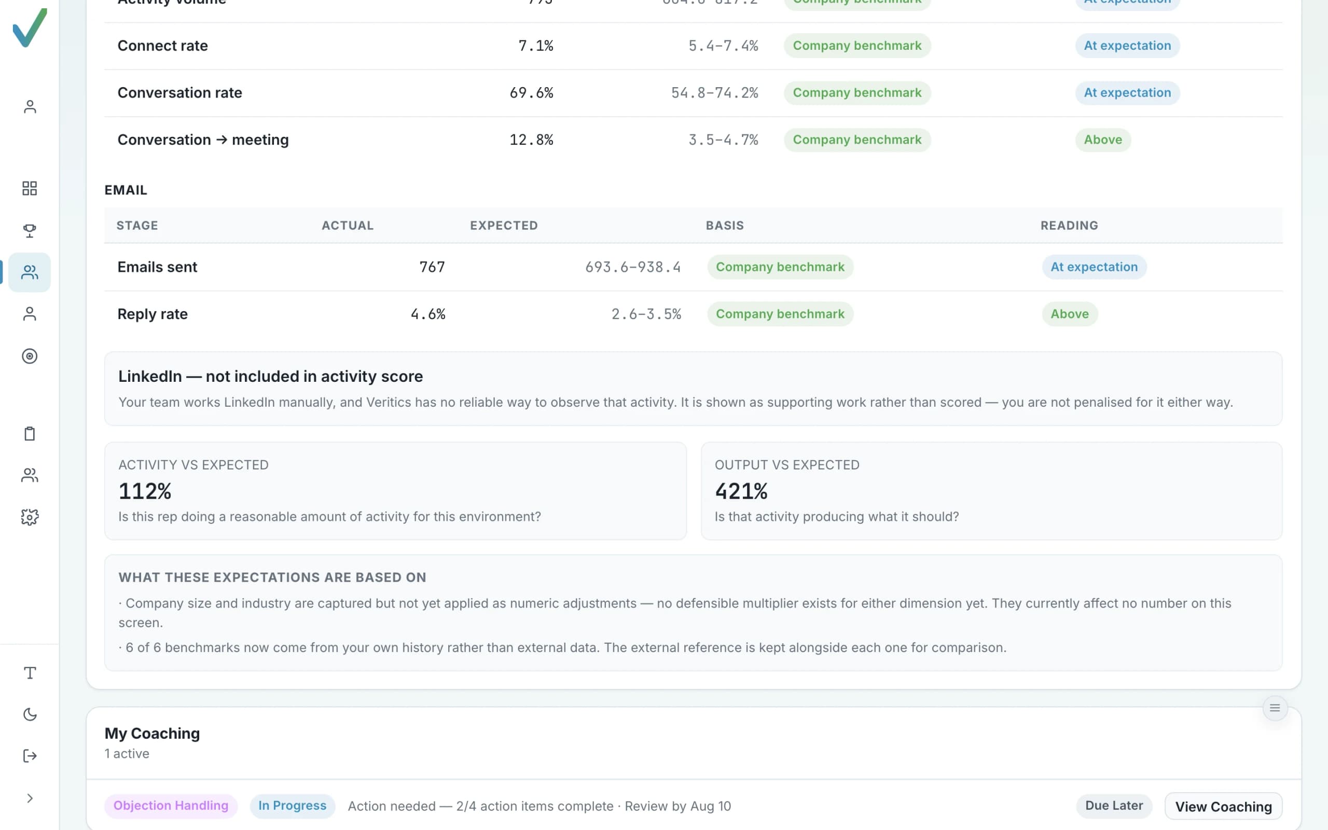Expand the sidebar with chevron arrow
The image size is (1328, 830).
click(x=30, y=798)
